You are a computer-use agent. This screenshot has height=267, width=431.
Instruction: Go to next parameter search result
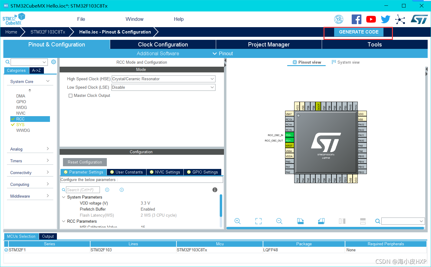(122, 190)
